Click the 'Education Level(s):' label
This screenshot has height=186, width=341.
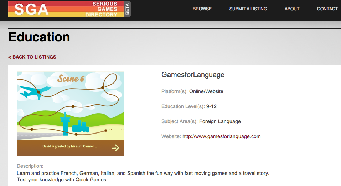183,106
